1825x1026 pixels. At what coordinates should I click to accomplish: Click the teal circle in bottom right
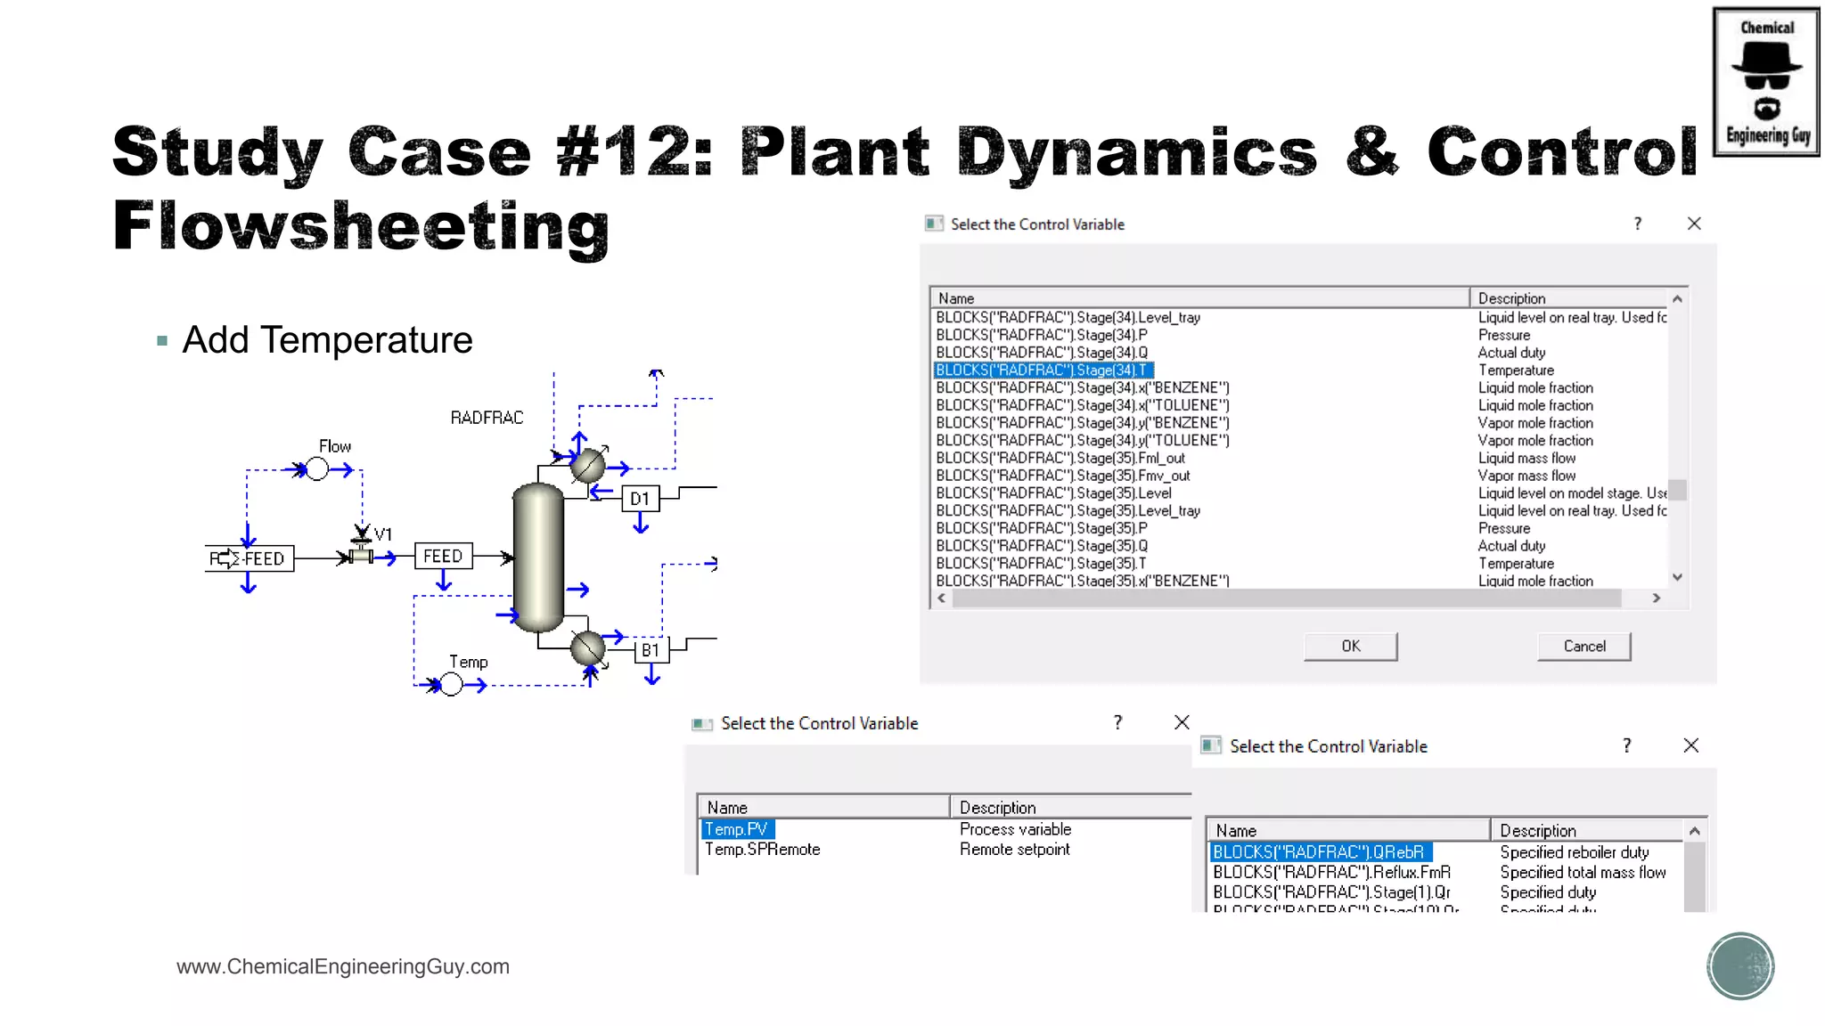click(x=1740, y=966)
